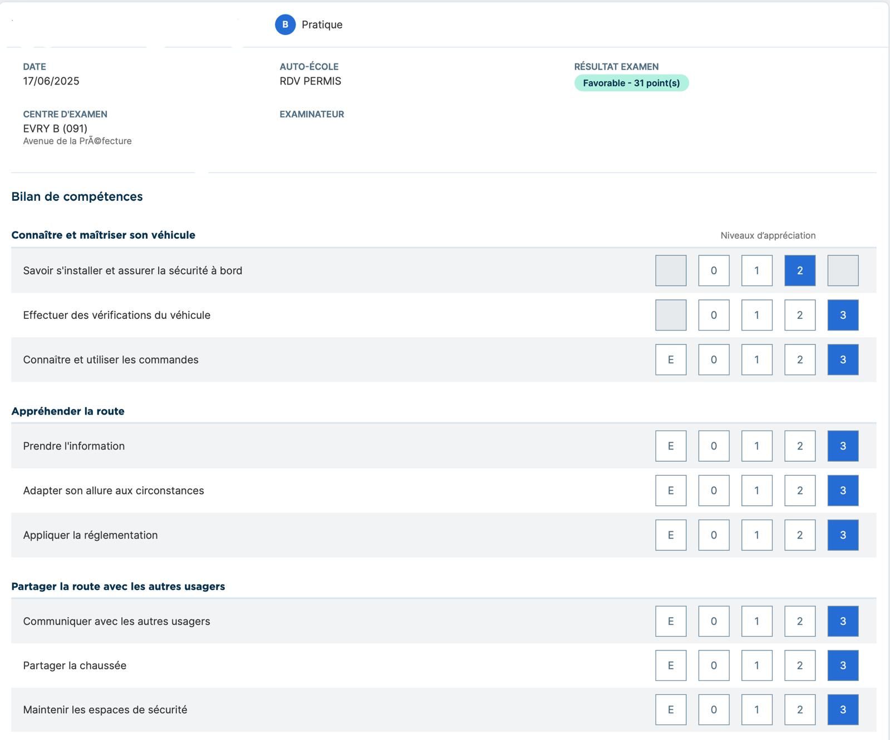This screenshot has height=740, width=890.
Task: Select level 3 for Prendre l'information
Action: point(843,446)
